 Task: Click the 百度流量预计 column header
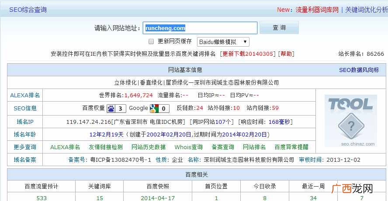[x=42, y=187]
